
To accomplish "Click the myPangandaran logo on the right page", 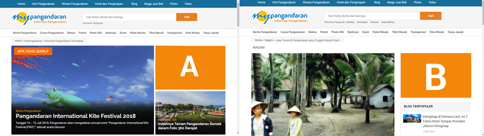I will (x=280, y=17).
